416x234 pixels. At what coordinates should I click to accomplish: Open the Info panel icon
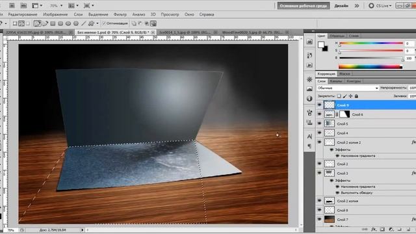pyautogui.click(x=309, y=99)
